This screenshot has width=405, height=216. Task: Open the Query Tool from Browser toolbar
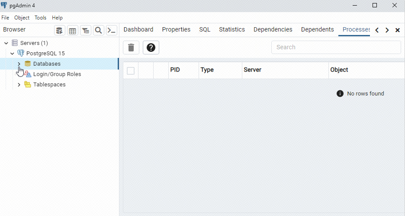tap(59, 30)
